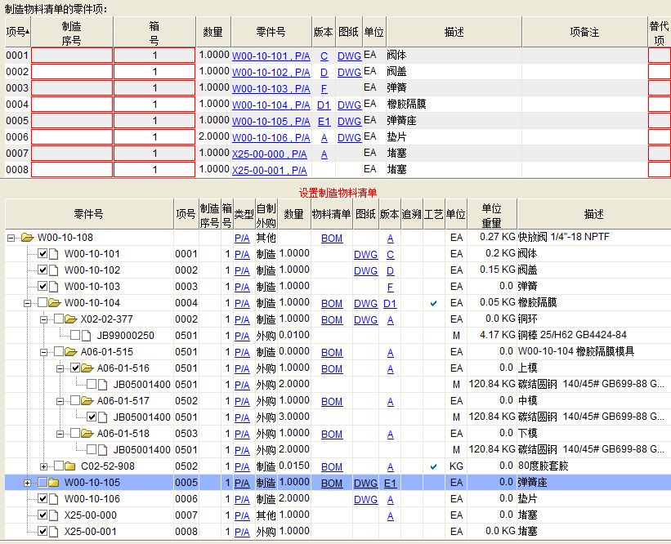Viewport: 671px width, 544px height.
Task: Click the 箱号 field for item 0006
Action: tap(154, 137)
